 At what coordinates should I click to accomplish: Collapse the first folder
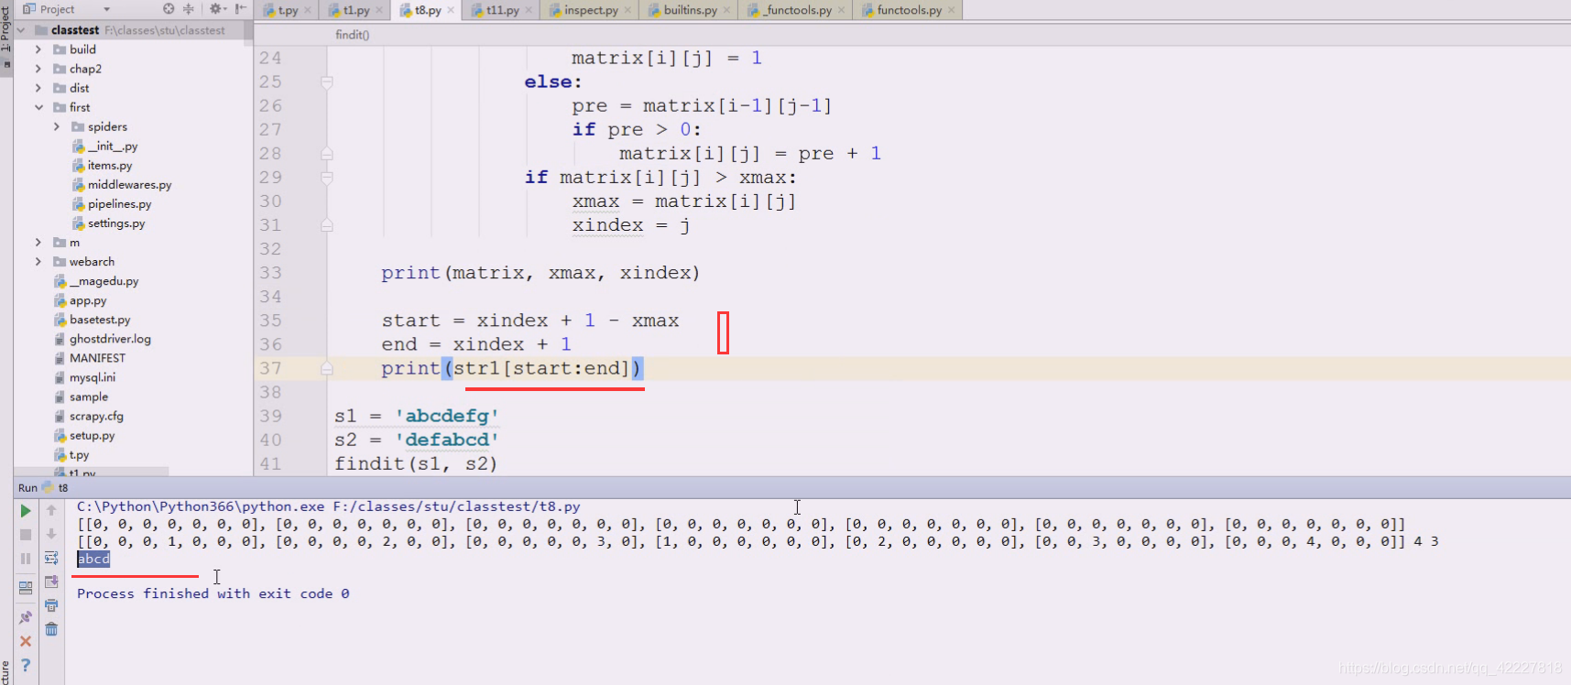[38, 107]
